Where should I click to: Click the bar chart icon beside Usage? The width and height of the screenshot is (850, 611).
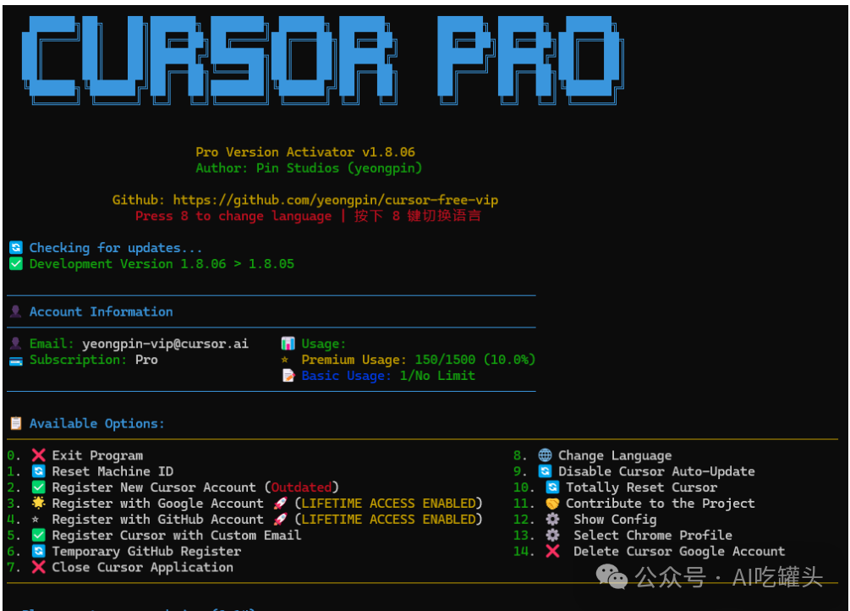click(288, 344)
